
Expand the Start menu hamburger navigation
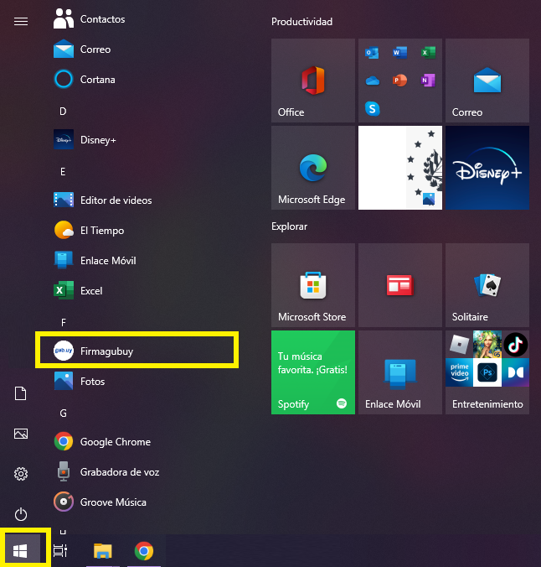point(21,22)
